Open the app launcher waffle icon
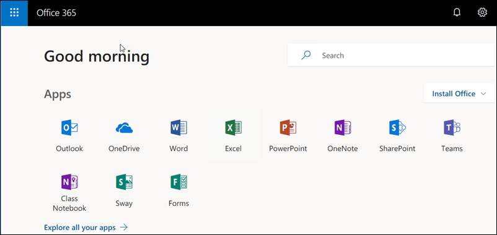The image size is (497, 235). click(14, 13)
